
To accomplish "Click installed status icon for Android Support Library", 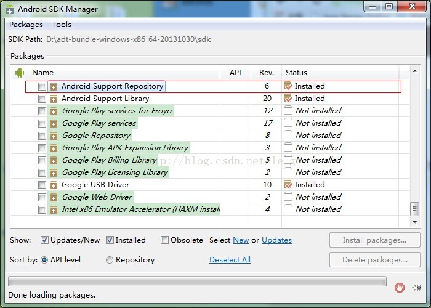I will pos(288,98).
